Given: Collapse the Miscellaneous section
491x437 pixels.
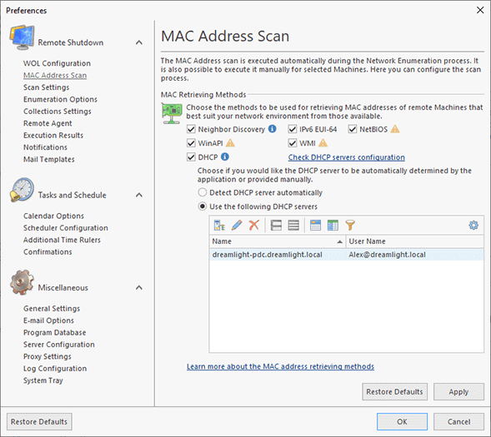Looking at the screenshot, I should 139,287.
